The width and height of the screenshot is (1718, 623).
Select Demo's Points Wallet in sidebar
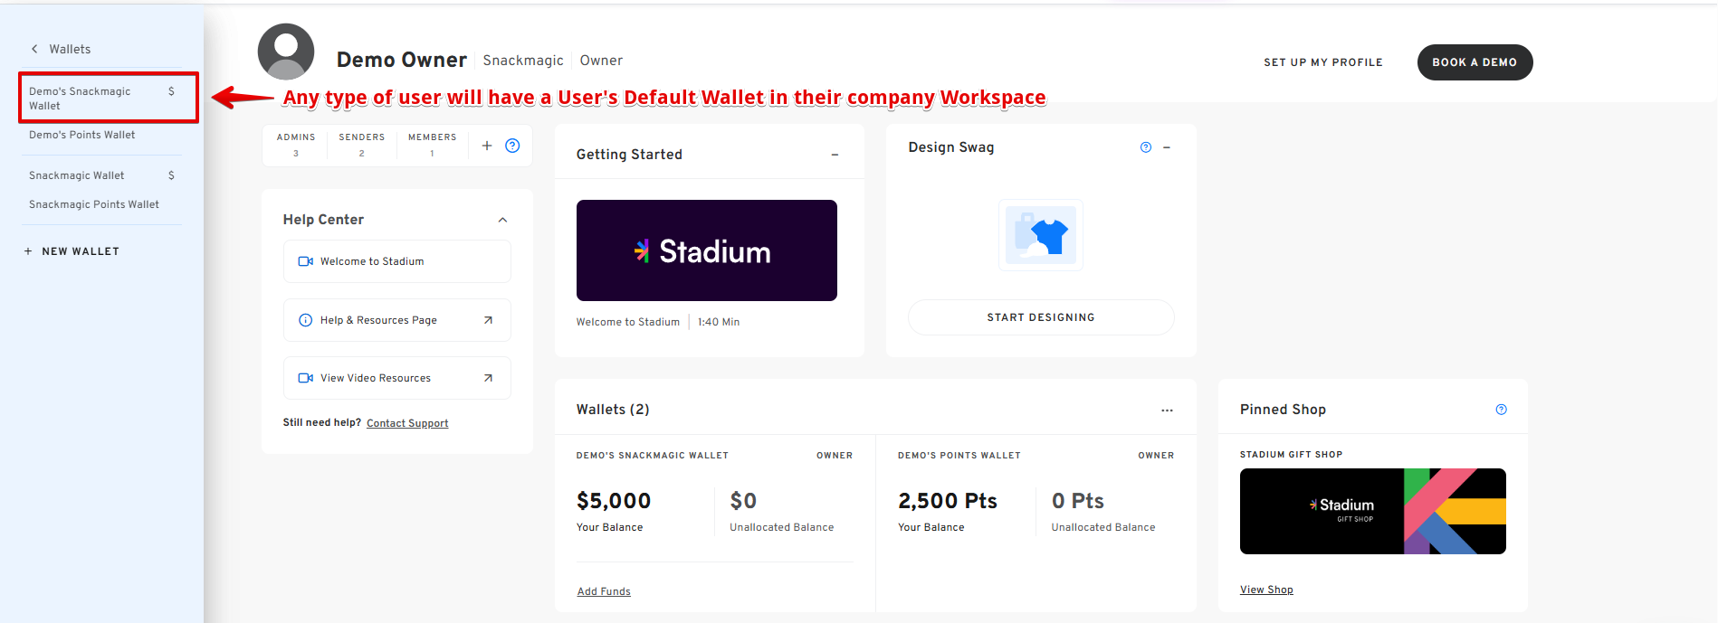click(82, 135)
